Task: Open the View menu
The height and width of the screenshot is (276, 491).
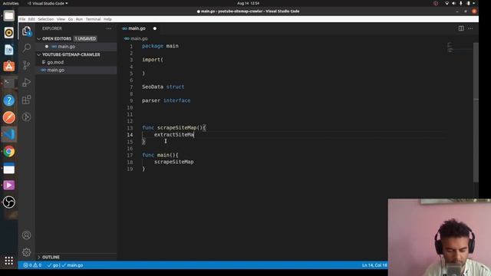Action: (61, 19)
